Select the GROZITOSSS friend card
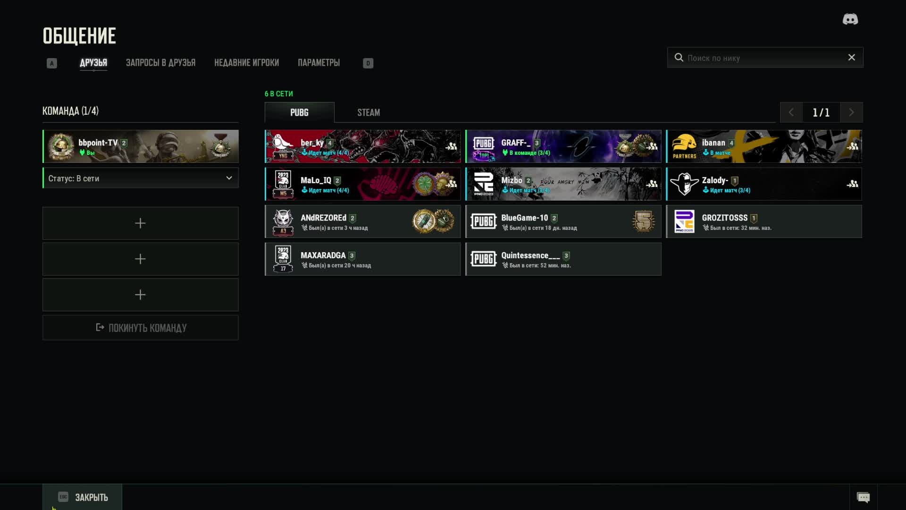 [x=764, y=221]
